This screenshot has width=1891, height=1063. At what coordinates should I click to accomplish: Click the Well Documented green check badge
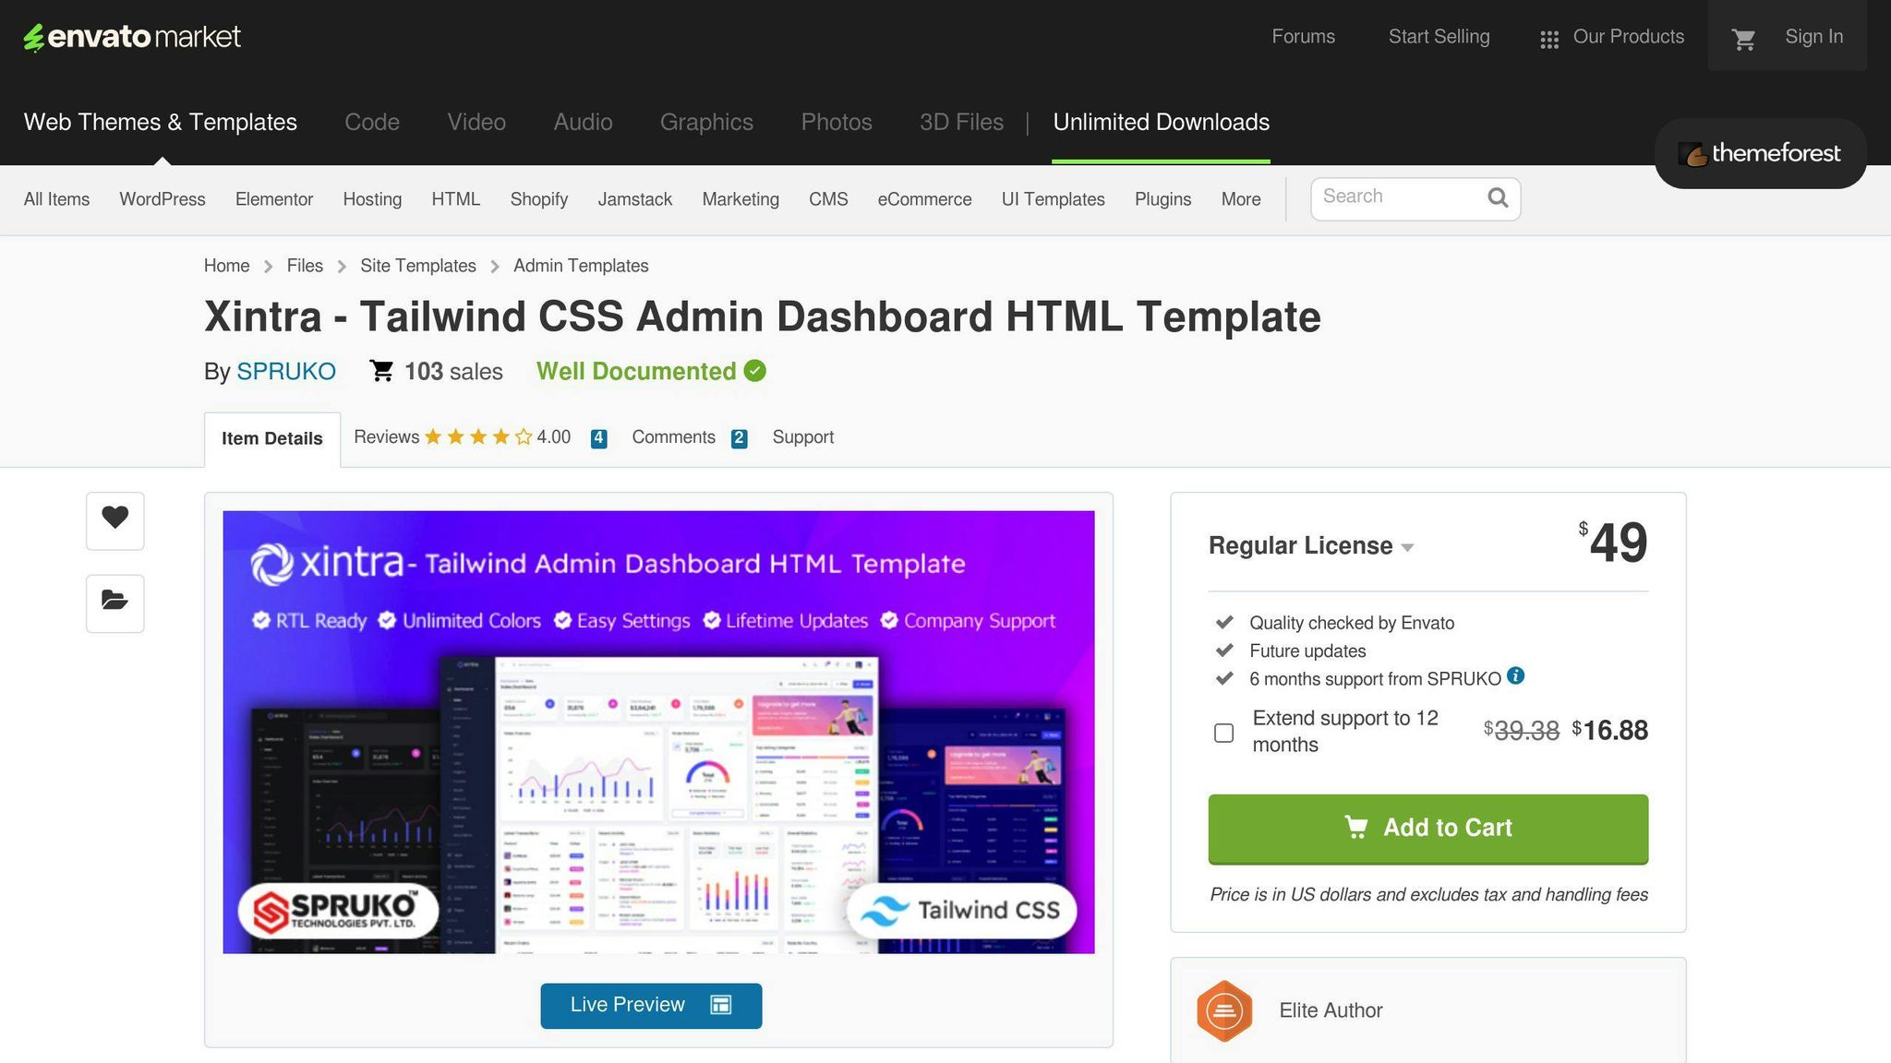coord(755,371)
